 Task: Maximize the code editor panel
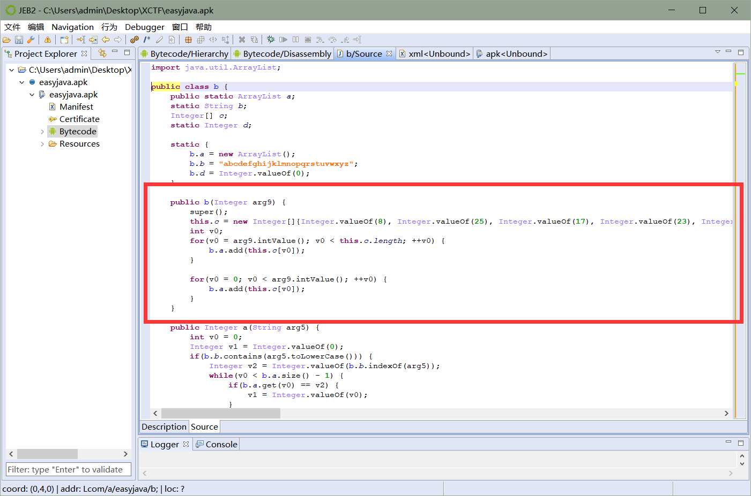[x=741, y=52]
